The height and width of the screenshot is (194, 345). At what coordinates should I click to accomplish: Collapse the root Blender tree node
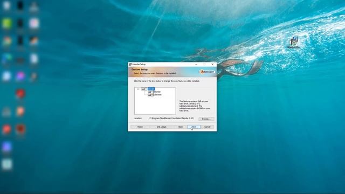pyautogui.click(x=138, y=89)
